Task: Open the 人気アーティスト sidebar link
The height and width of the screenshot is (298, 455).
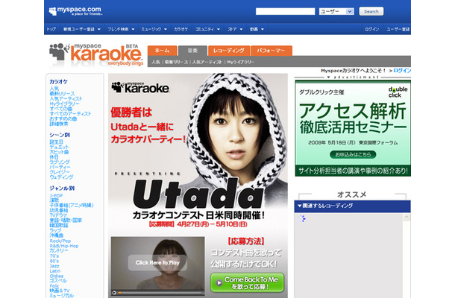Action: [x=66, y=98]
